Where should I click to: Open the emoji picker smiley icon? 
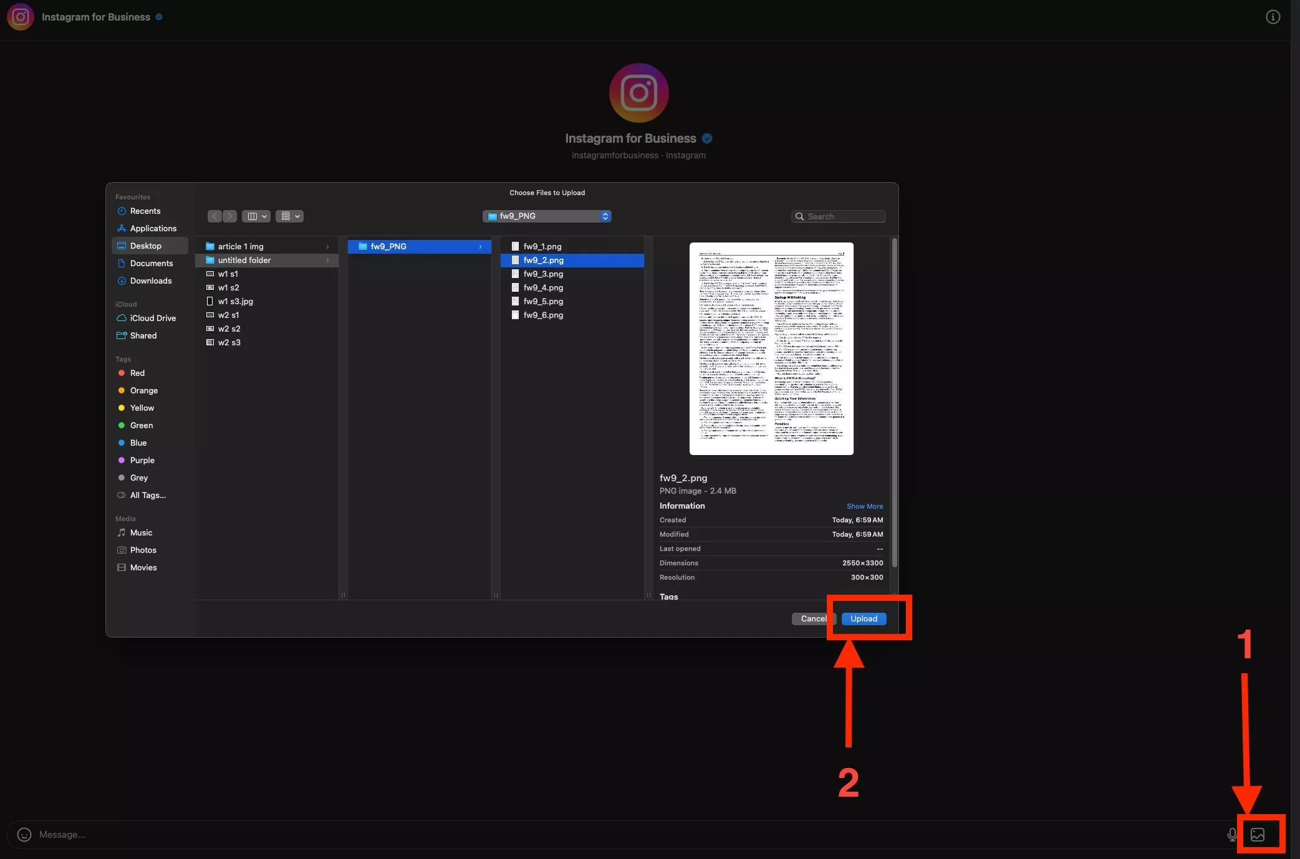tap(24, 834)
